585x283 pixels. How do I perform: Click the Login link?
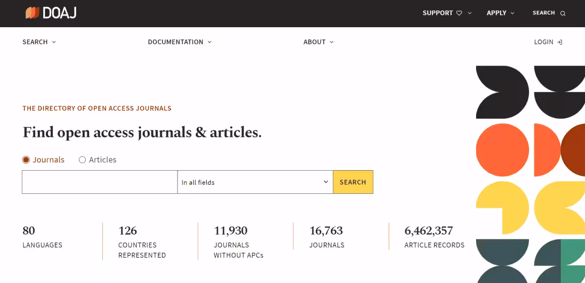click(x=544, y=42)
